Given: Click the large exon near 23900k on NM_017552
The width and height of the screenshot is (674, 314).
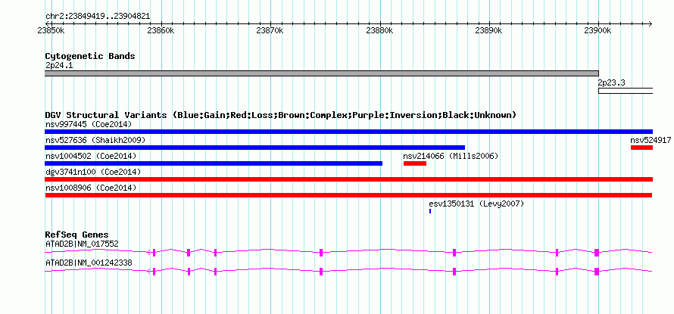Looking at the screenshot, I should [x=597, y=253].
